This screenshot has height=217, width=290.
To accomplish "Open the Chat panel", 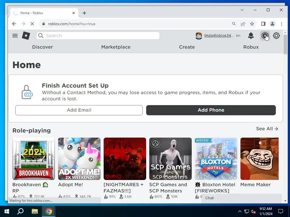I will [241, 198].
